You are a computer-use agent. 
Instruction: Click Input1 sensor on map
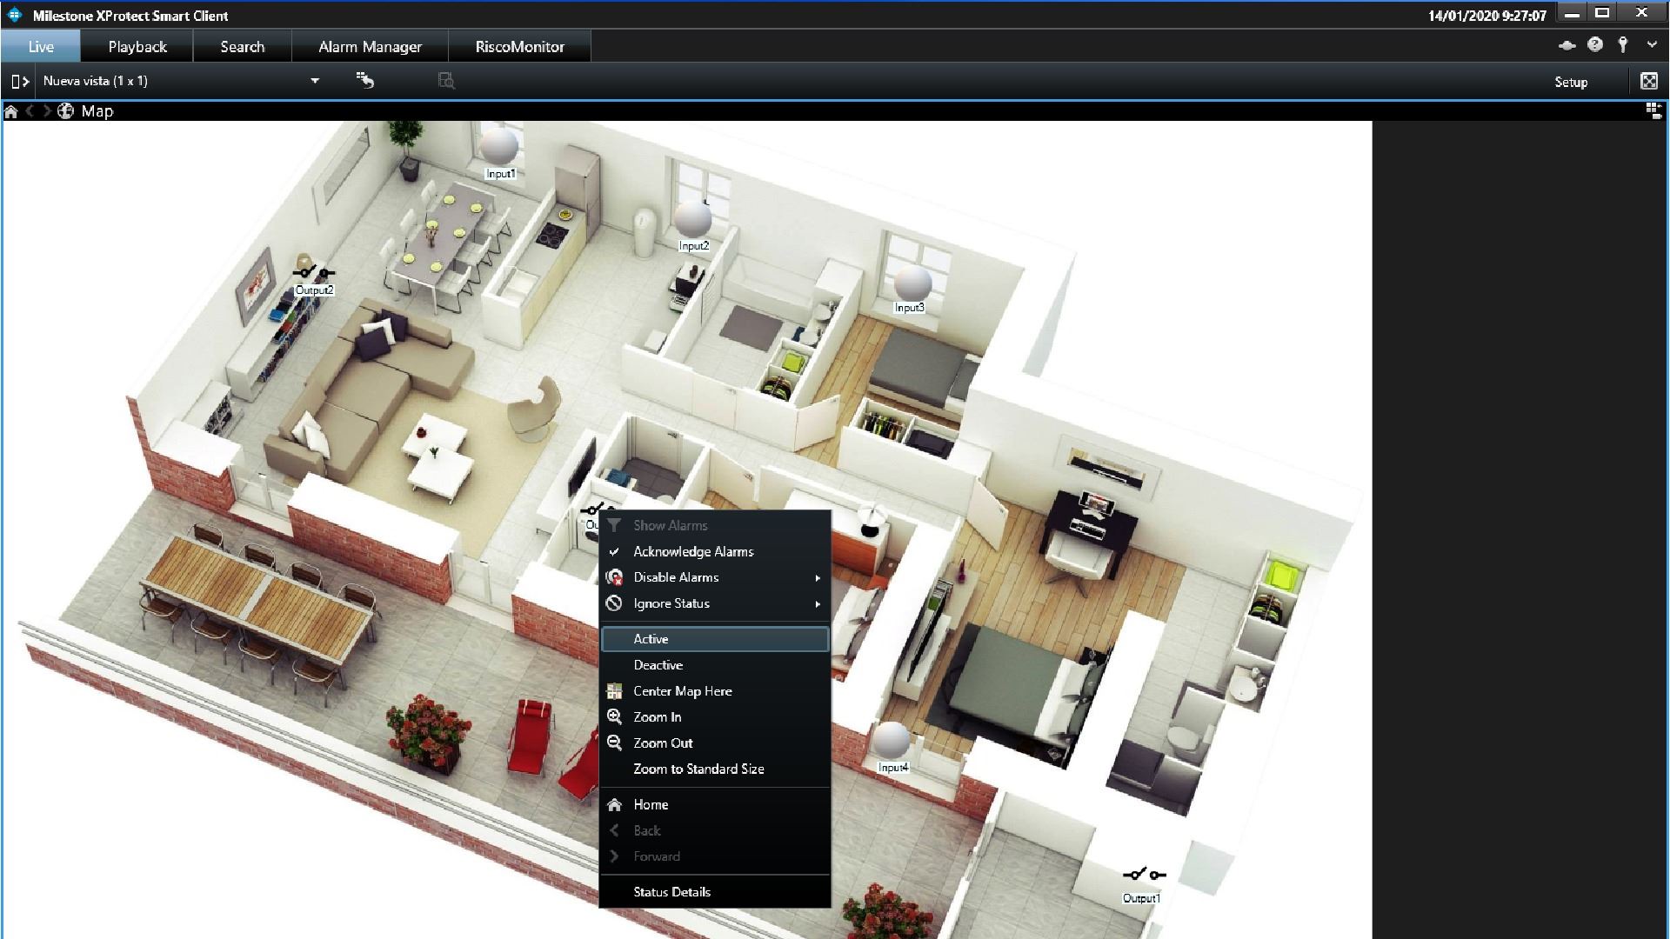[500, 147]
